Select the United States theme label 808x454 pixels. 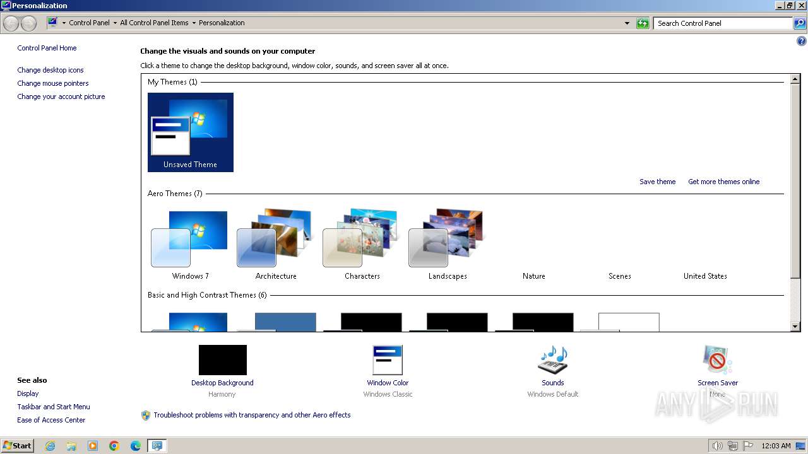(705, 276)
